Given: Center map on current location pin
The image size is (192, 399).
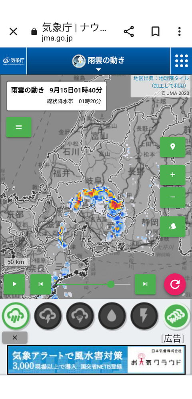Looking at the screenshot, I should coord(173,147).
